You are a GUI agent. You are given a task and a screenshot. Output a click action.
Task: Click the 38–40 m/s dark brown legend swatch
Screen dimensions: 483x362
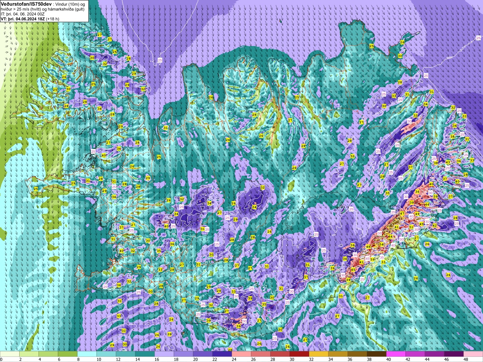click(x=376, y=354)
